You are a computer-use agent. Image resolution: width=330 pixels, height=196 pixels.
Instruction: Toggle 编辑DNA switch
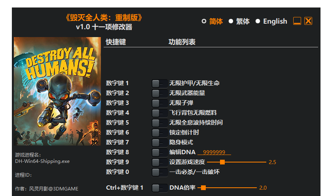click(x=159, y=153)
